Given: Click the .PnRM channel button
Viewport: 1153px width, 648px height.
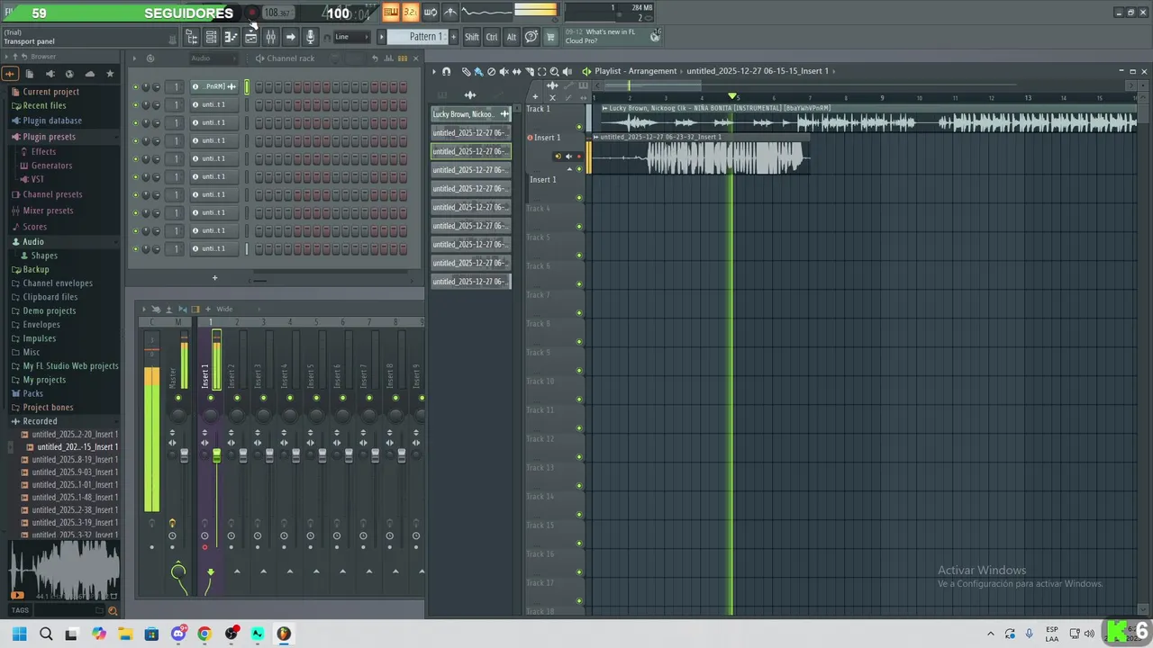Looking at the screenshot, I should (x=213, y=86).
